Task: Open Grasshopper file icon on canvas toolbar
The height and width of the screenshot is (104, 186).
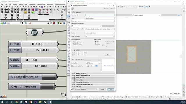Action: pos(2,23)
